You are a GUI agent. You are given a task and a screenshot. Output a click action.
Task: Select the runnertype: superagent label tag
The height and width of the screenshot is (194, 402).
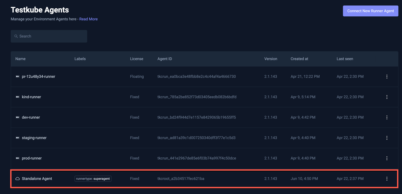click(93, 179)
